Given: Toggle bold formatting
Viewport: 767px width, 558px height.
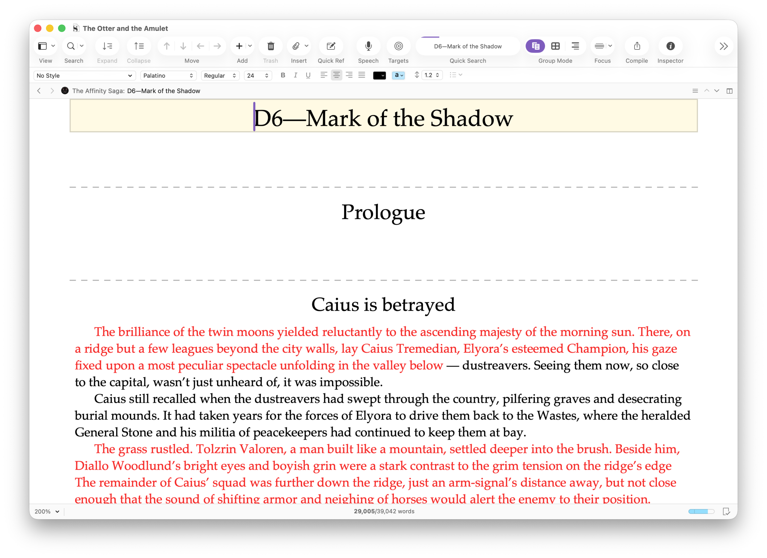Looking at the screenshot, I should point(283,75).
